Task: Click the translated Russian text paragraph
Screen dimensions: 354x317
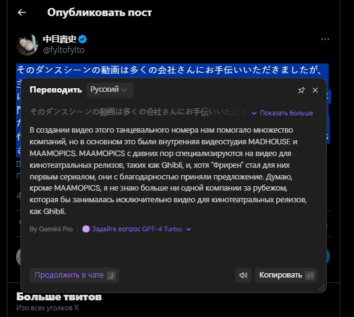Action: tap(168, 171)
